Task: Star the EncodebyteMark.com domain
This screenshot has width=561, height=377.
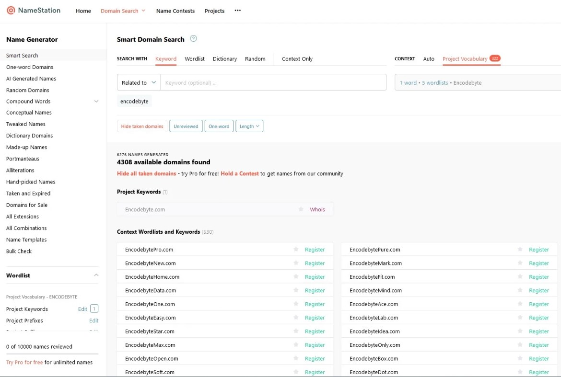Action: (x=520, y=263)
